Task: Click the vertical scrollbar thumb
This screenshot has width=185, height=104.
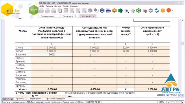Action: tap(183, 44)
